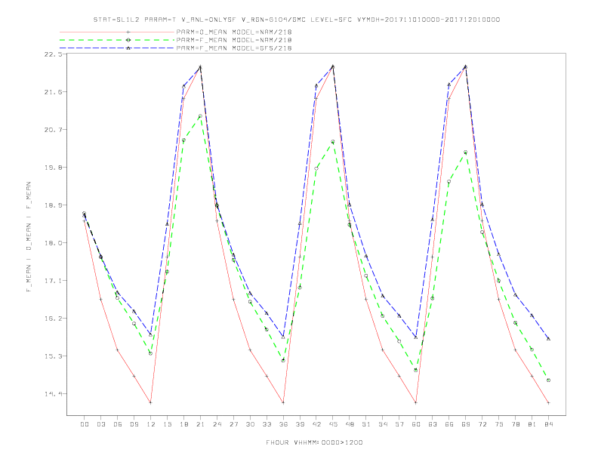Click y-axis tick label 14.4
The height and width of the screenshot is (462, 598).
pos(53,394)
